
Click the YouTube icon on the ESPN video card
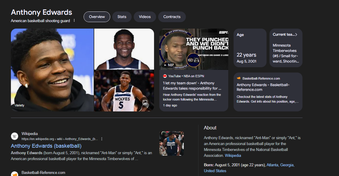pyautogui.click(x=165, y=76)
